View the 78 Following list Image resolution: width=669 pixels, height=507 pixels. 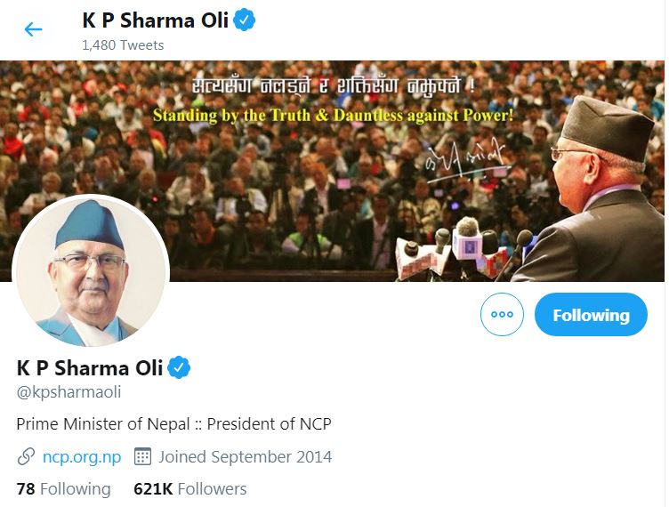[x=63, y=488]
